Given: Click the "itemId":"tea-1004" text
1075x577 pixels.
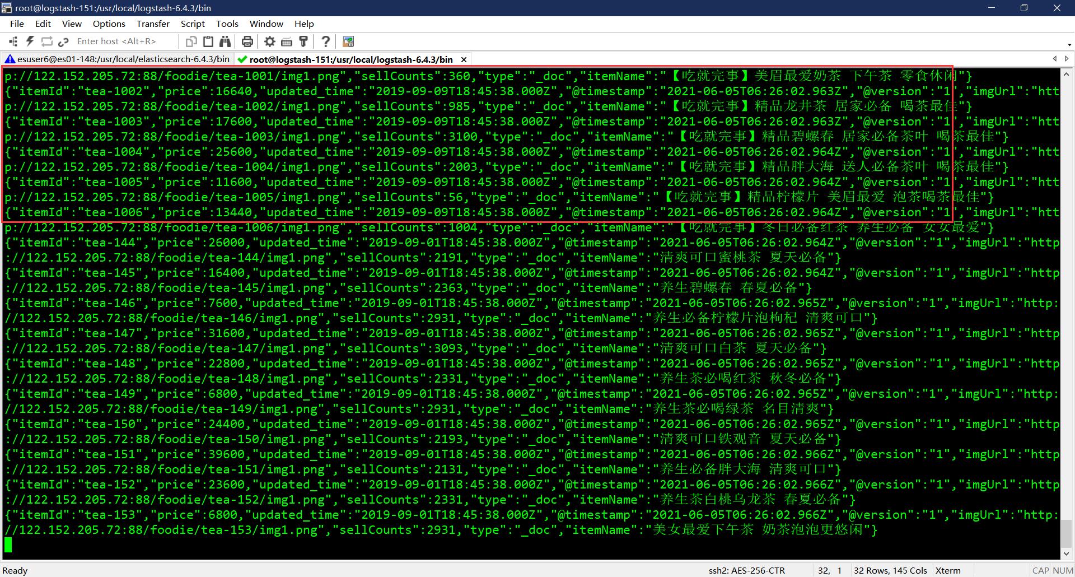Looking at the screenshot, I should coord(81,152).
